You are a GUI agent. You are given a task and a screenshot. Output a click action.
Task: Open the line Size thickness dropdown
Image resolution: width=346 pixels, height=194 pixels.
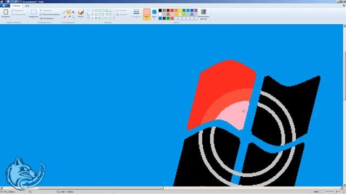point(136,13)
